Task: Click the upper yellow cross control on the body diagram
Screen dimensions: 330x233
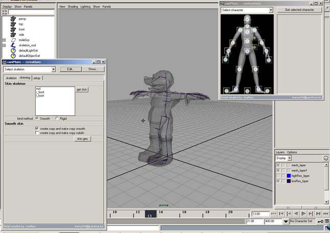Action: pyautogui.click(x=254, y=38)
